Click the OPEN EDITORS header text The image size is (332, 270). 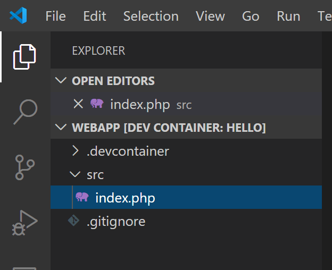pyautogui.click(x=113, y=81)
